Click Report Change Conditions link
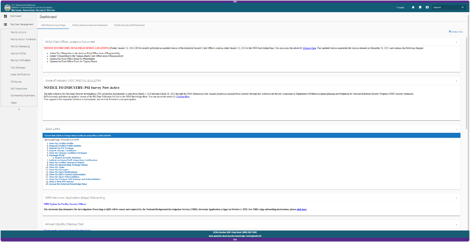Viewport: 470px width, 242px height. click(62, 151)
